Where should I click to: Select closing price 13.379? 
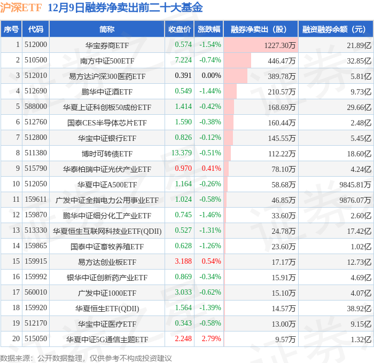(182, 153)
